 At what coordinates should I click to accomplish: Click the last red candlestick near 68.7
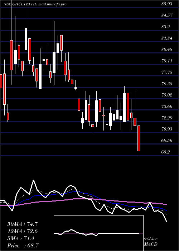tap(139, 138)
